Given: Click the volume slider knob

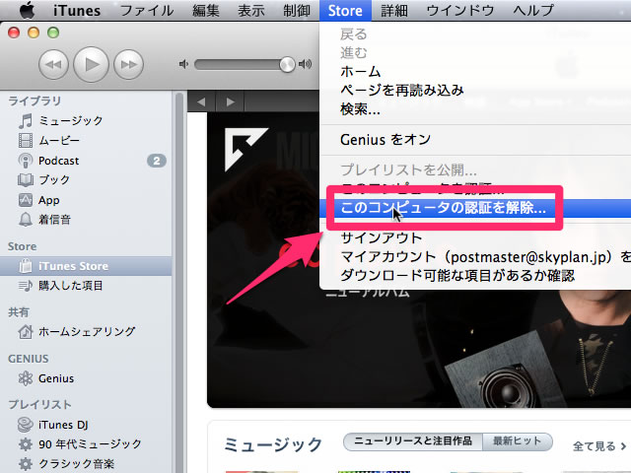Looking at the screenshot, I should (287, 64).
